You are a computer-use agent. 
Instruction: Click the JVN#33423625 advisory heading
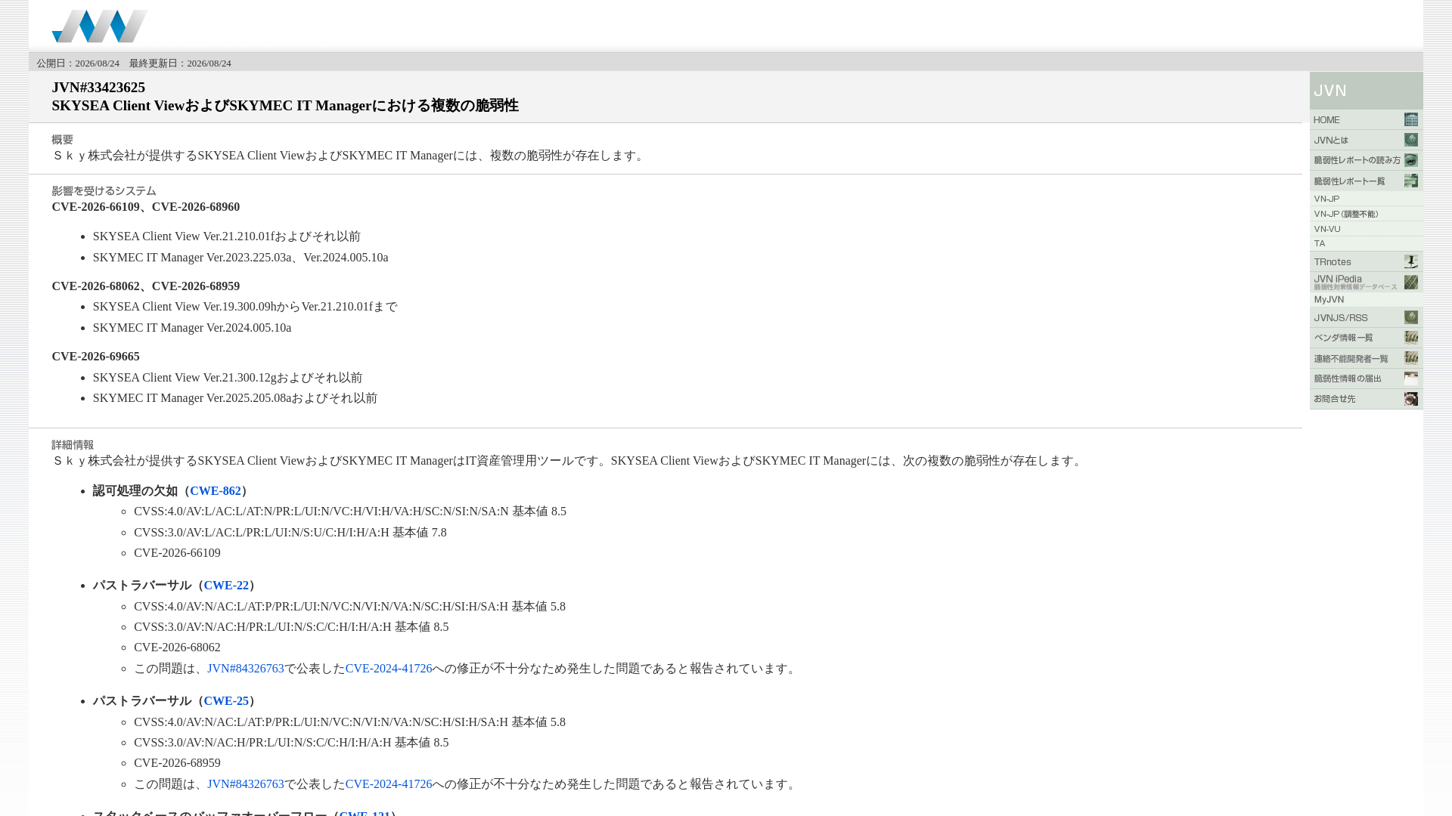click(x=98, y=88)
